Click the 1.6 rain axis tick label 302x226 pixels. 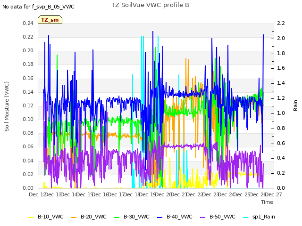(x=281, y=68)
